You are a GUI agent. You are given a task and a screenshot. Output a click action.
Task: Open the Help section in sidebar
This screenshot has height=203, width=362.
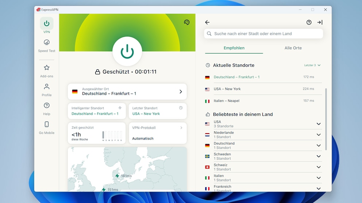[47, 109]
